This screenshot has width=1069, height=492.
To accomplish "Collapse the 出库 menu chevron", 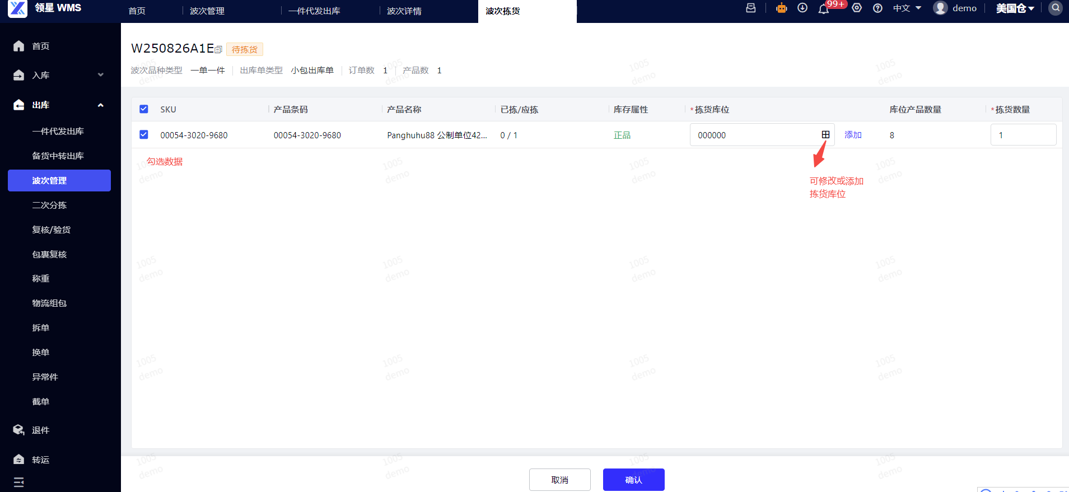I will click(101, 105).
